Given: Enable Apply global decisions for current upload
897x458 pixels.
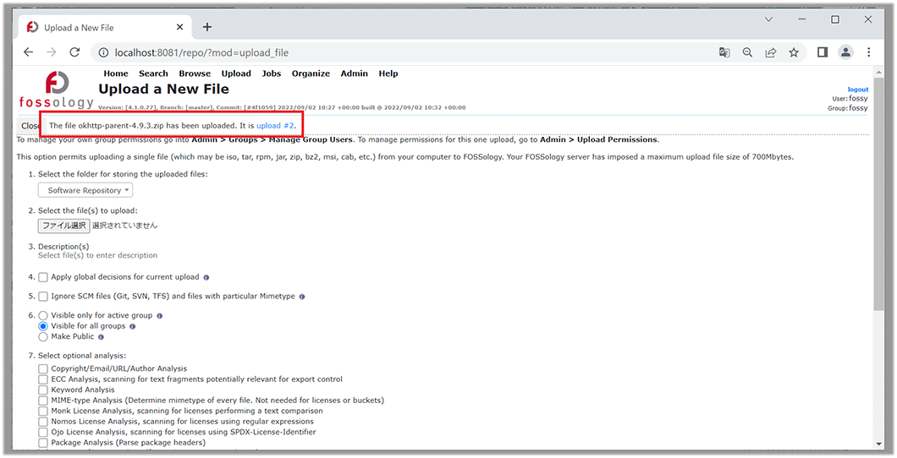Looking at the screenshot, I should click(43, 277).
